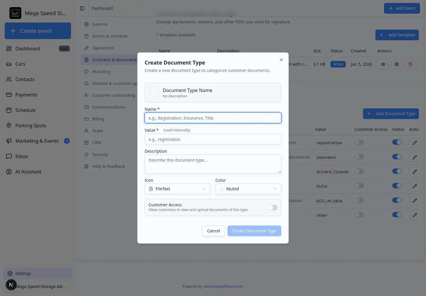The width and height of the screenshot is (426, 296).
Task: Disable status for insurance row
Action: pos(397,157)
